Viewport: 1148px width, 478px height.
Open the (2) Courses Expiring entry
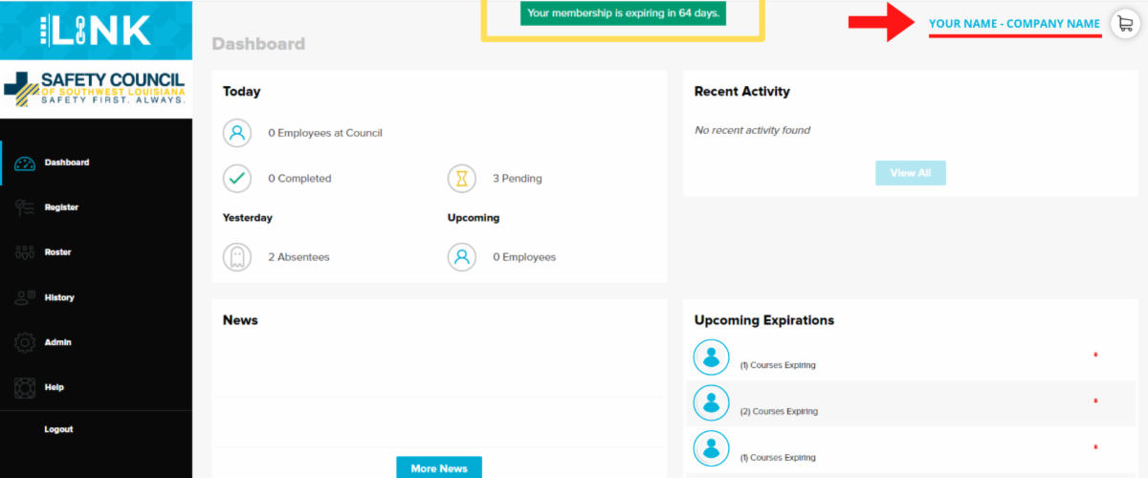[779, 412]
